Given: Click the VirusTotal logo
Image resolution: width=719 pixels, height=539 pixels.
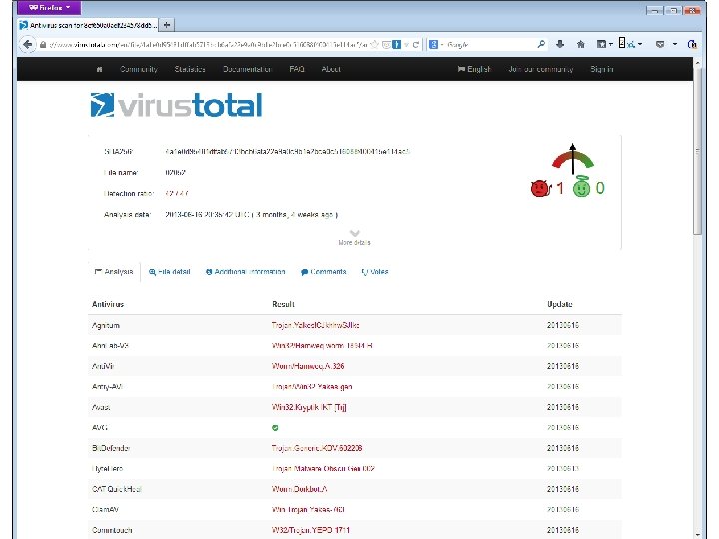Looking at the screenshot, I should (x=176, y=105).
